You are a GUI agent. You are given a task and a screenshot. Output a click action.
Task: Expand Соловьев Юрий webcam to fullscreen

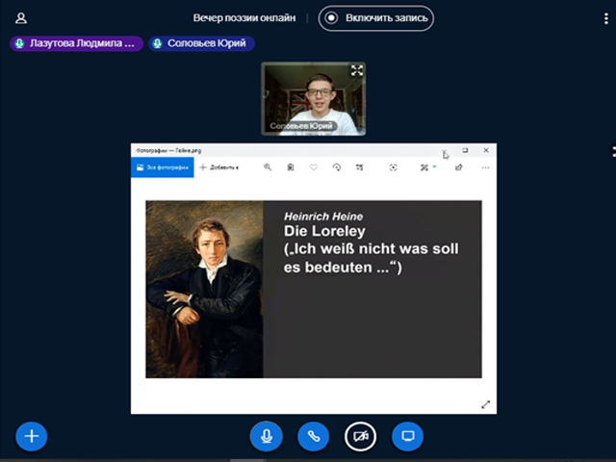tap(357, 70)
